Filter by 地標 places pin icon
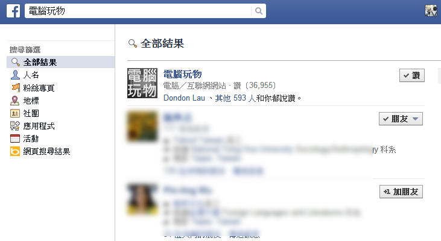Image resolution: width=441 pixels, height=241 pixels. pyautogui.click(x=14, y=101)
